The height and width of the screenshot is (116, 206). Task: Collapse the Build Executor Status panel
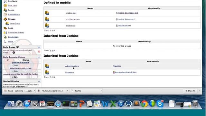(x=39, y=57)
